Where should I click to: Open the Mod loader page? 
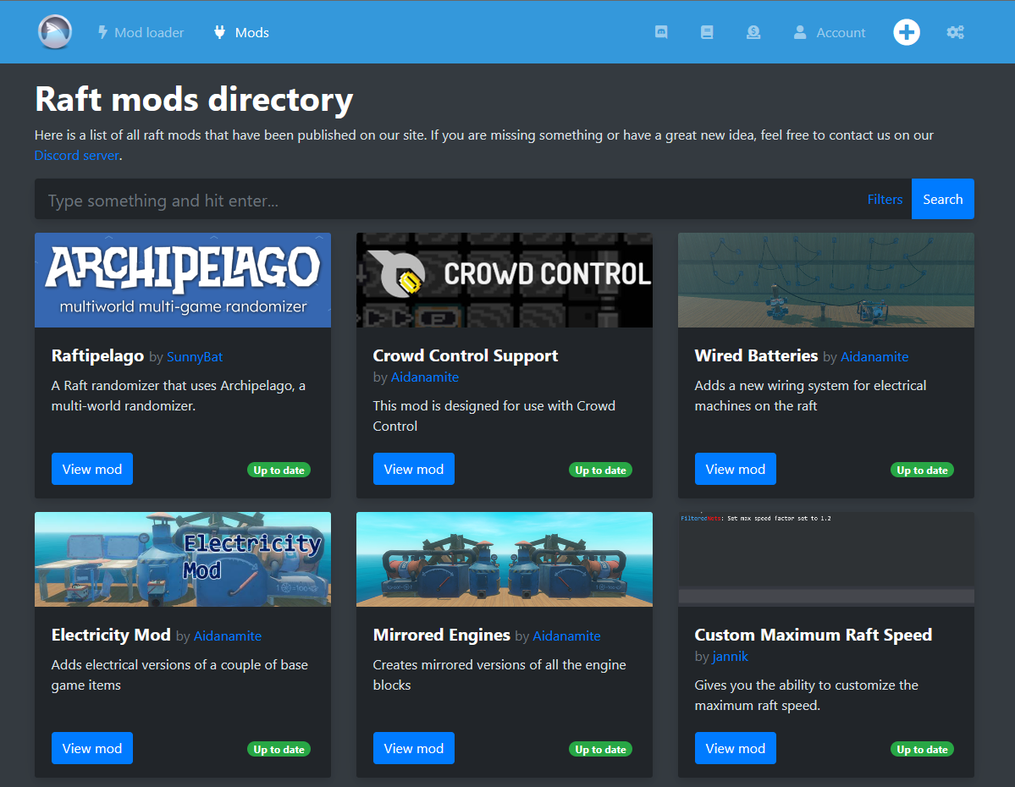[x=141, y=32]
